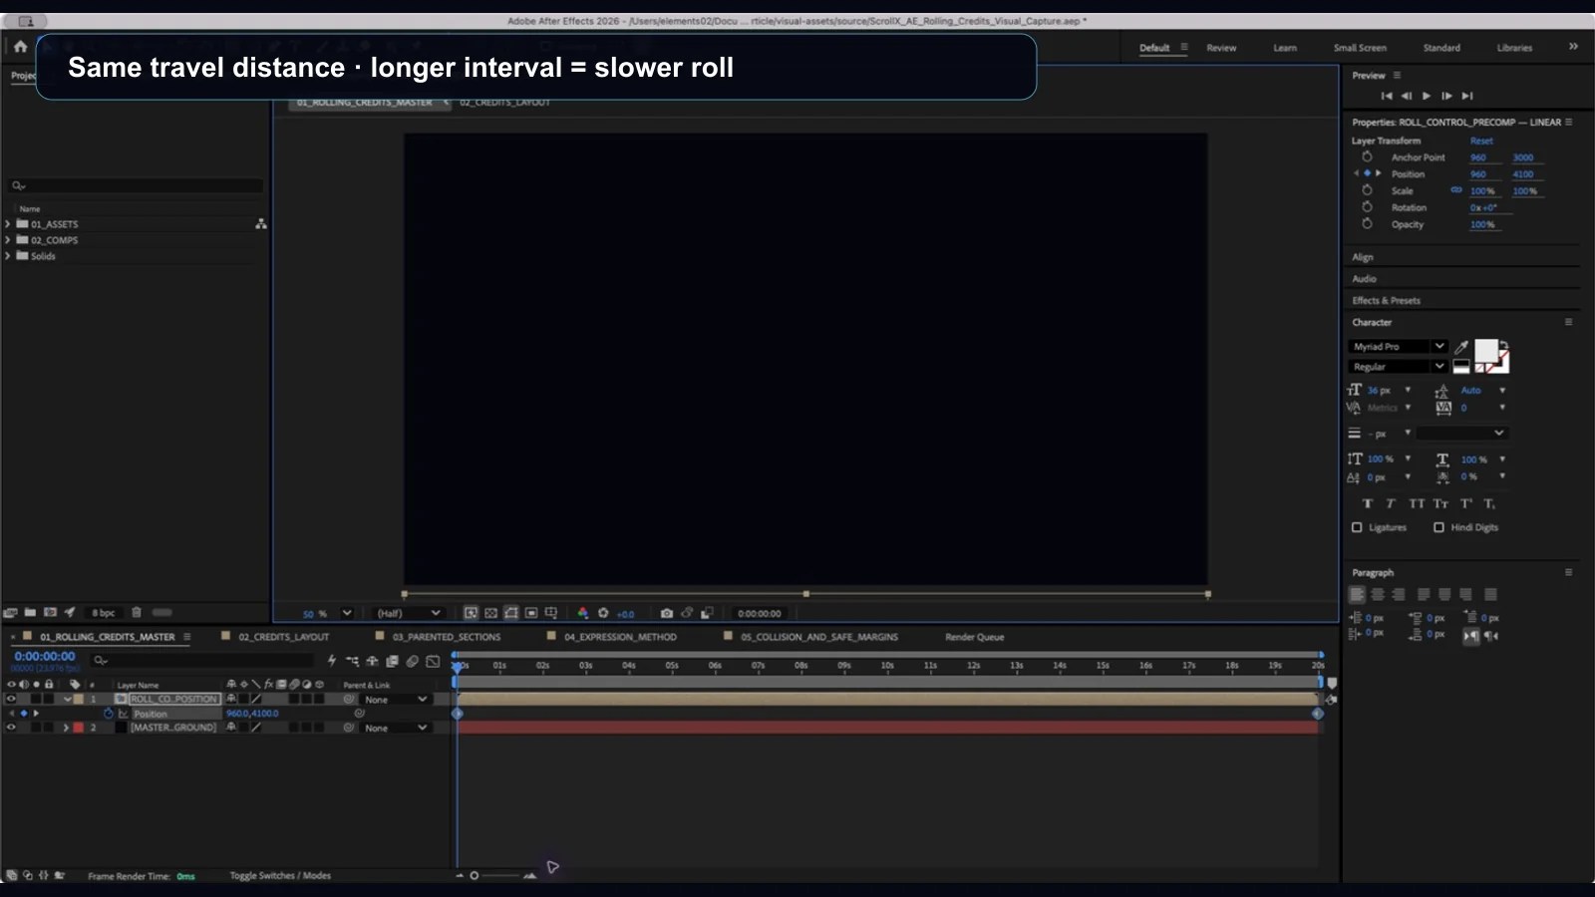Enable the Ligatures checkbox
The width and height of the screenshot is (1595, 897).
[1357, 527]
